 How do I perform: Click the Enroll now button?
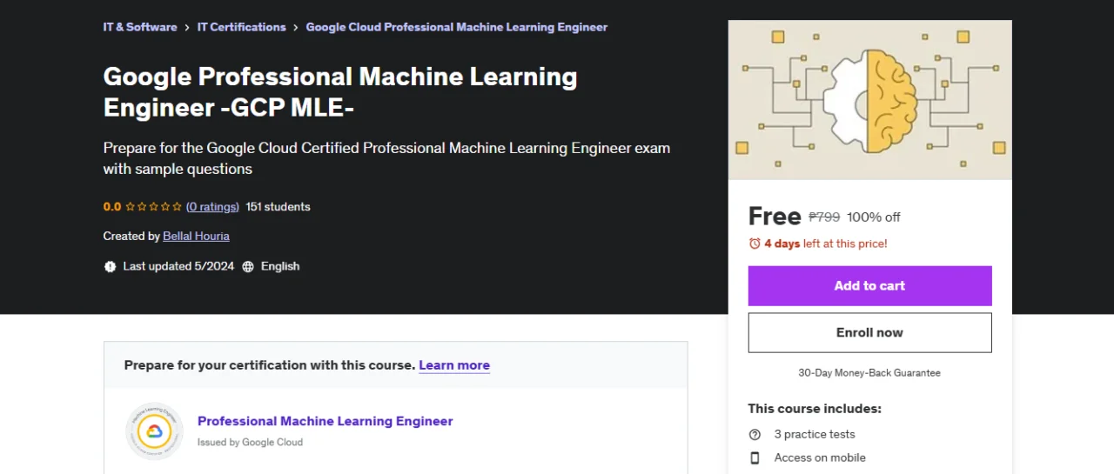(869, 332)
